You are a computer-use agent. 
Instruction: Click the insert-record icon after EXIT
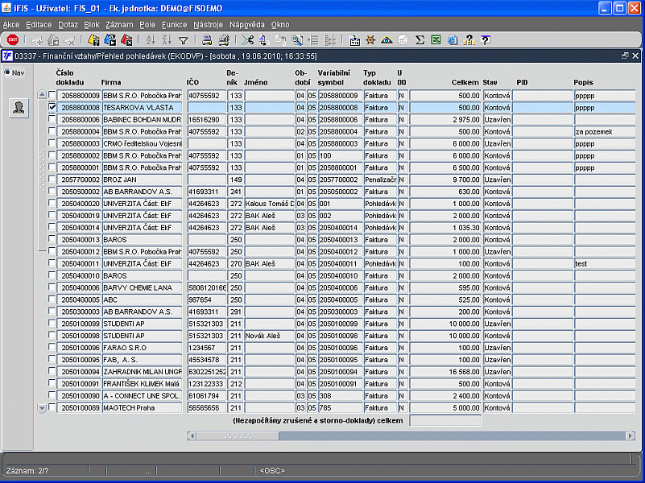(x=36, y=40)
